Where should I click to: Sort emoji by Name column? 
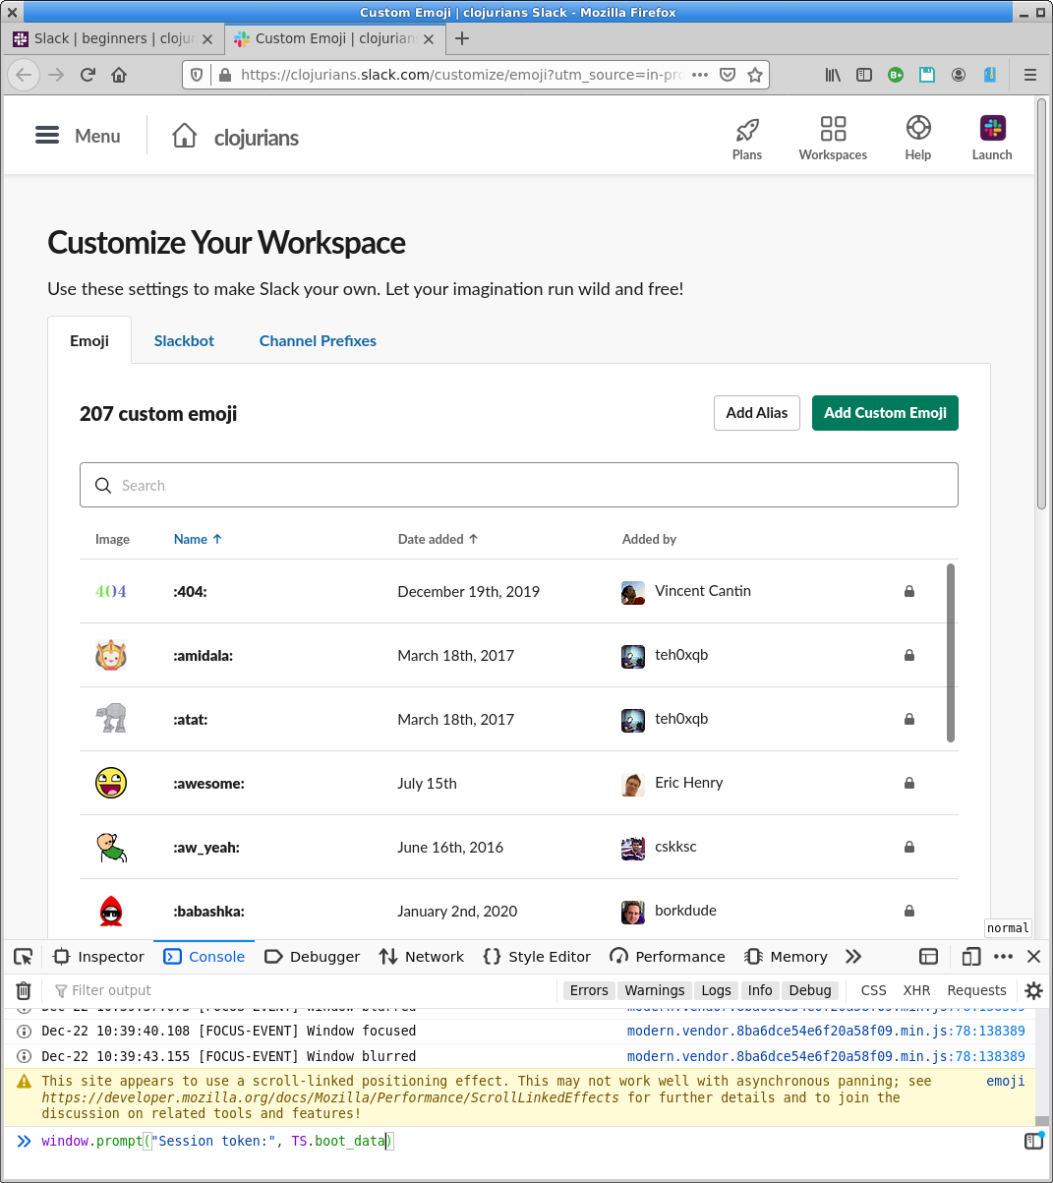tap(198, 539)
